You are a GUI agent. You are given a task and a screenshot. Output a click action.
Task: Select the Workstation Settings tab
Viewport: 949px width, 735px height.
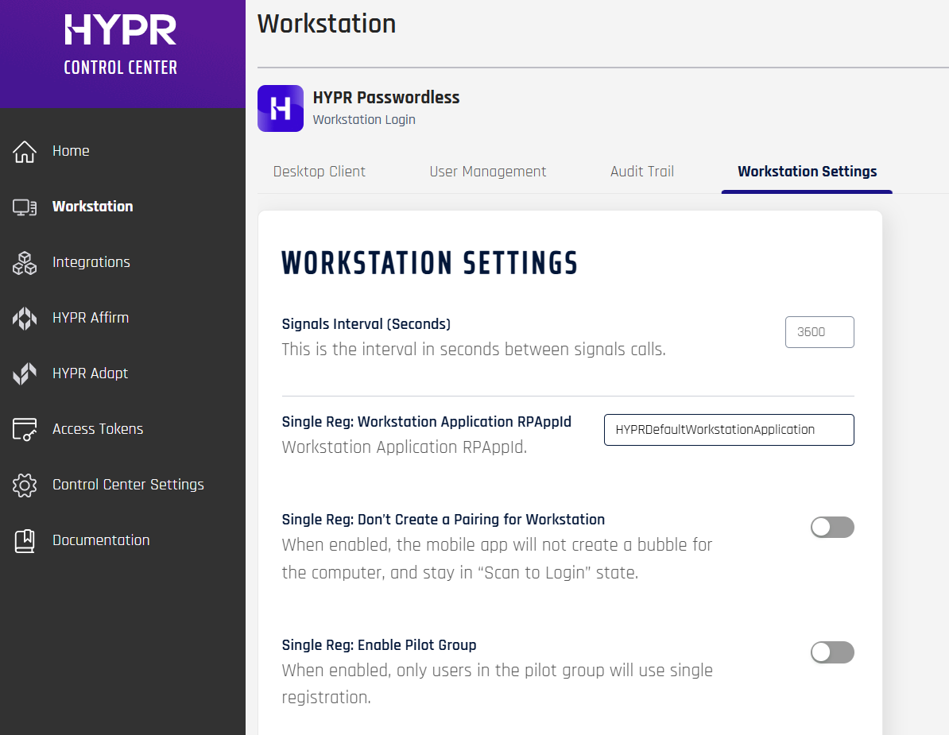pyautogui.click(x=807, y=172)
